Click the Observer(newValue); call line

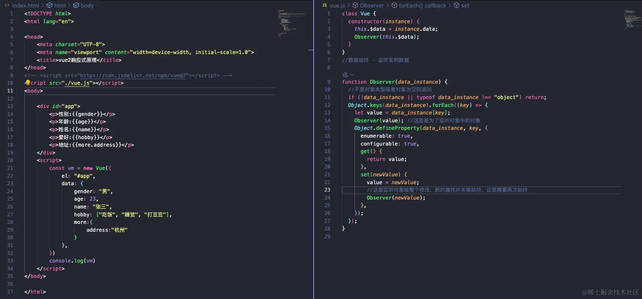click(396, 198)
